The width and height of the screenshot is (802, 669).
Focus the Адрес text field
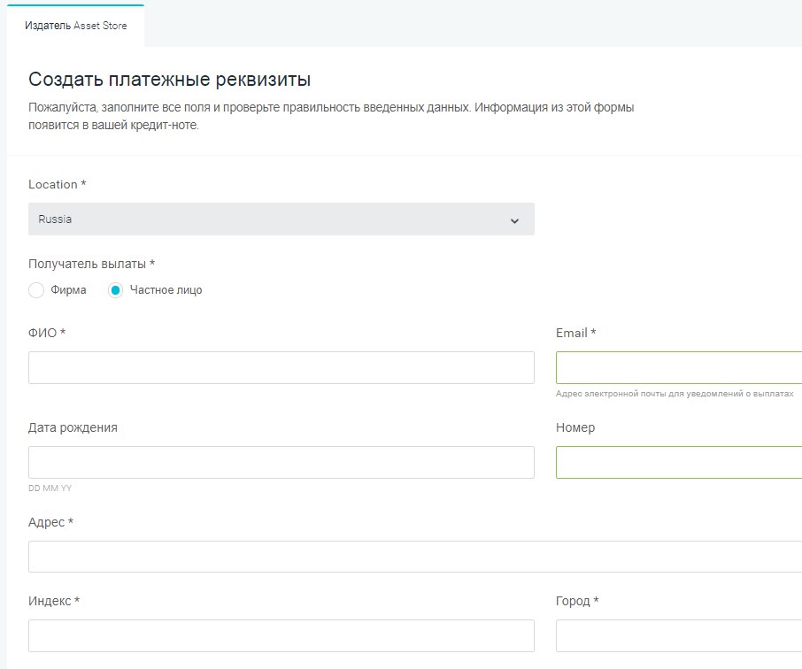point(414,557)
